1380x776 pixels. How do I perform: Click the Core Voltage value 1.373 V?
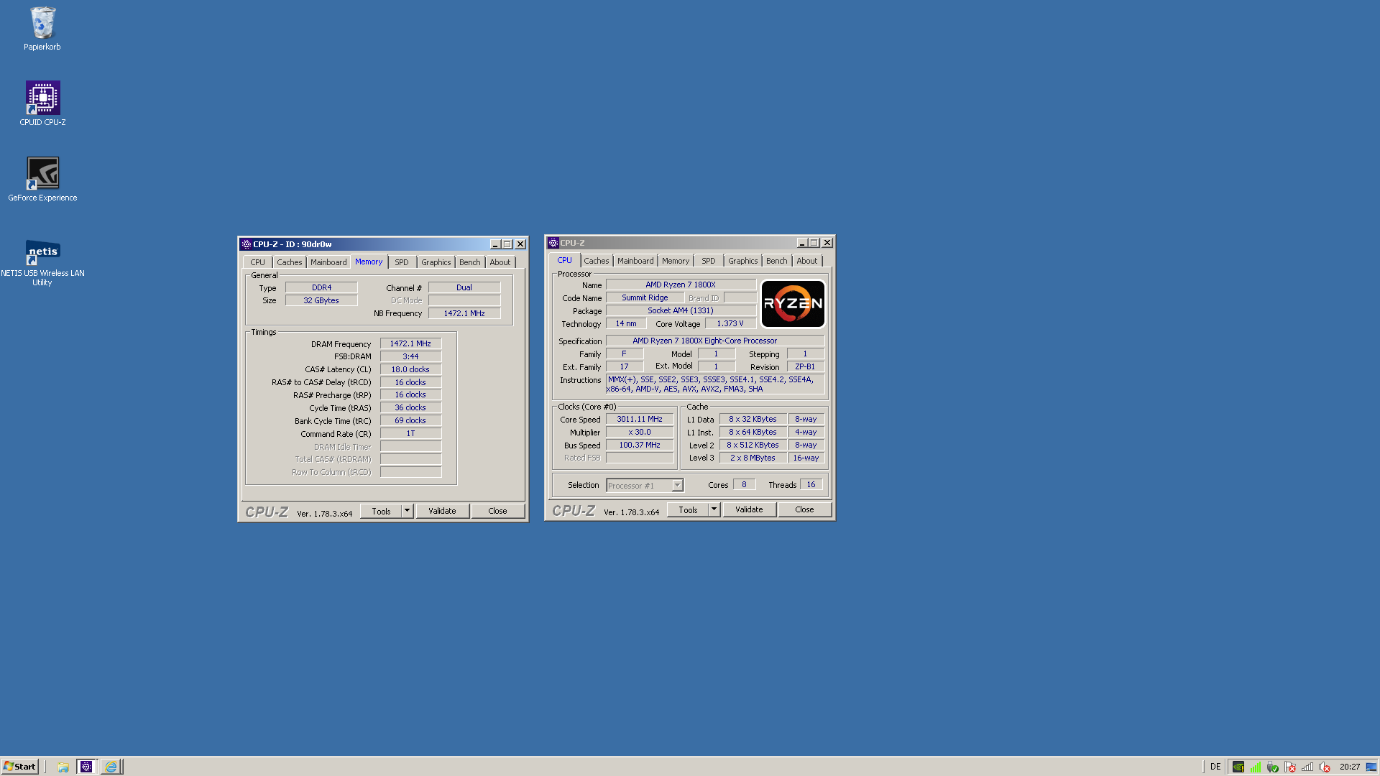click(730, 323)
